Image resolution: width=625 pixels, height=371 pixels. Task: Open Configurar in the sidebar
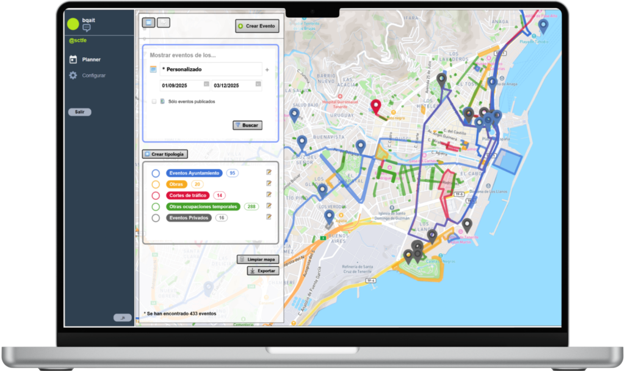click(x=93, y=75)
